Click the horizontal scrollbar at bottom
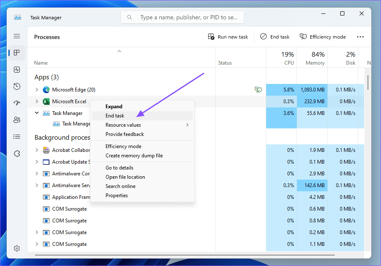 pos(185,255)
